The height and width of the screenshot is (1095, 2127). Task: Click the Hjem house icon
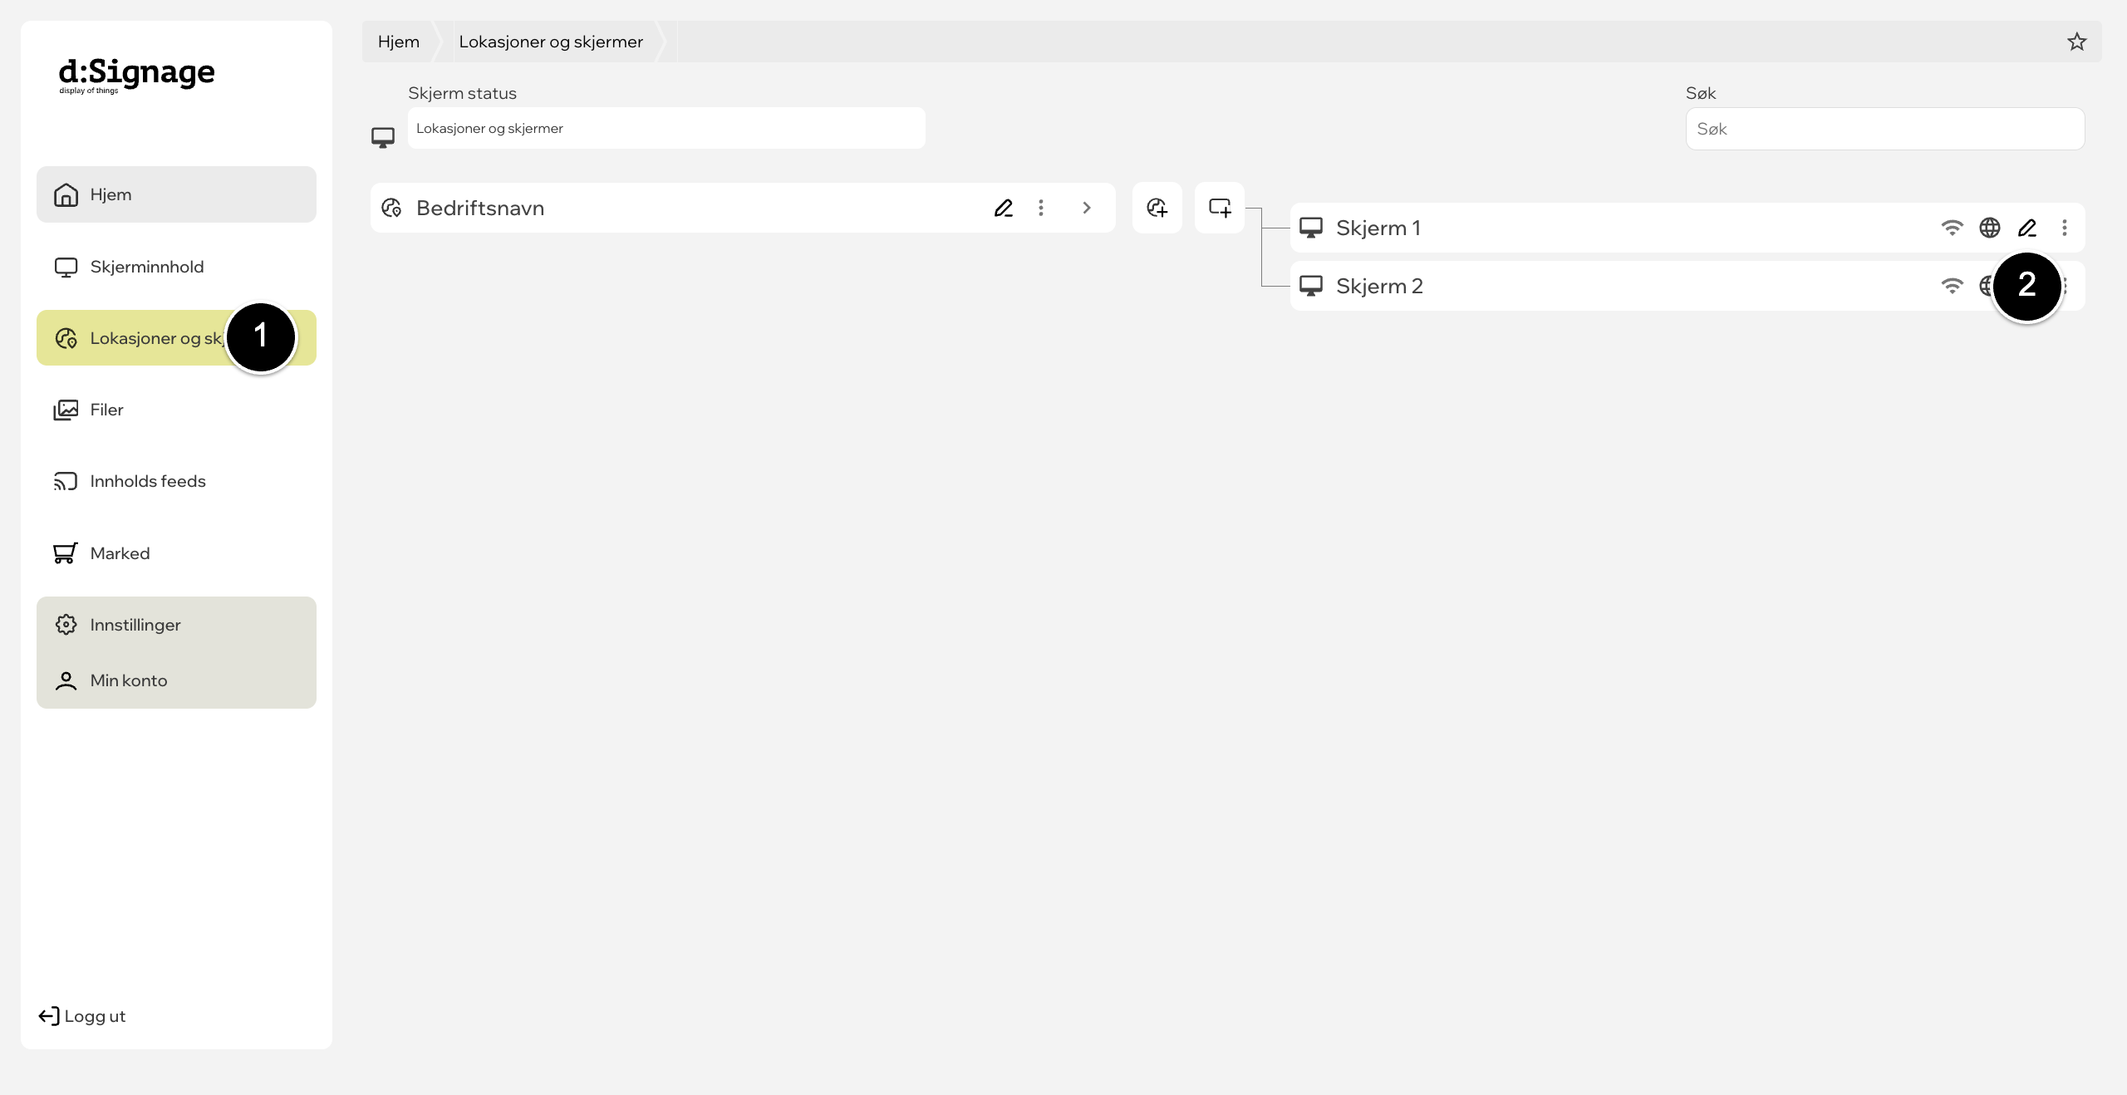[x=66, y=194]
